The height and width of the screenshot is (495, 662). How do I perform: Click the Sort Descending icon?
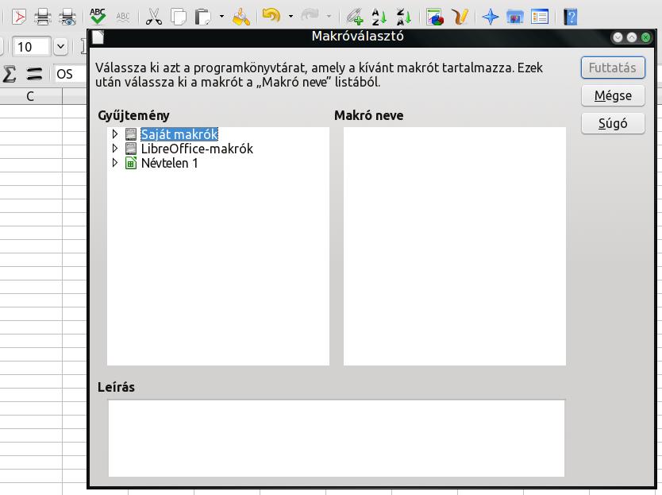(x=403, y=17)
